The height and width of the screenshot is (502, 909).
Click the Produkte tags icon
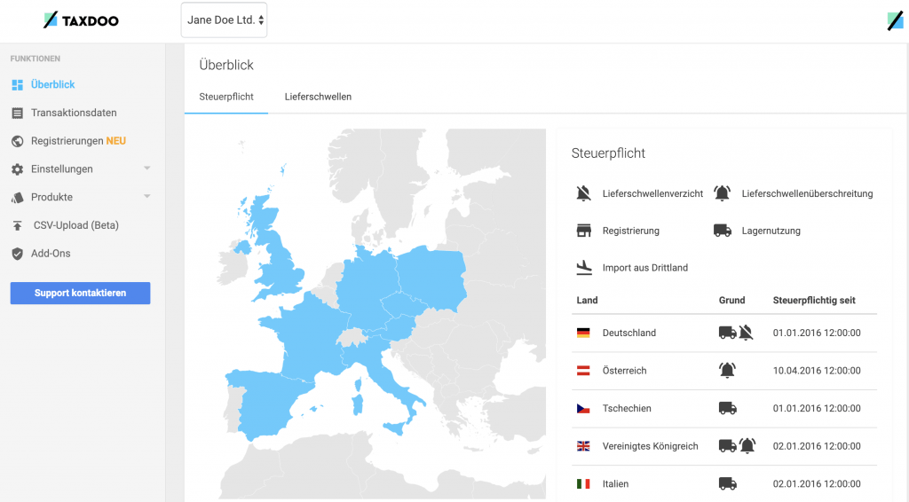18,198
